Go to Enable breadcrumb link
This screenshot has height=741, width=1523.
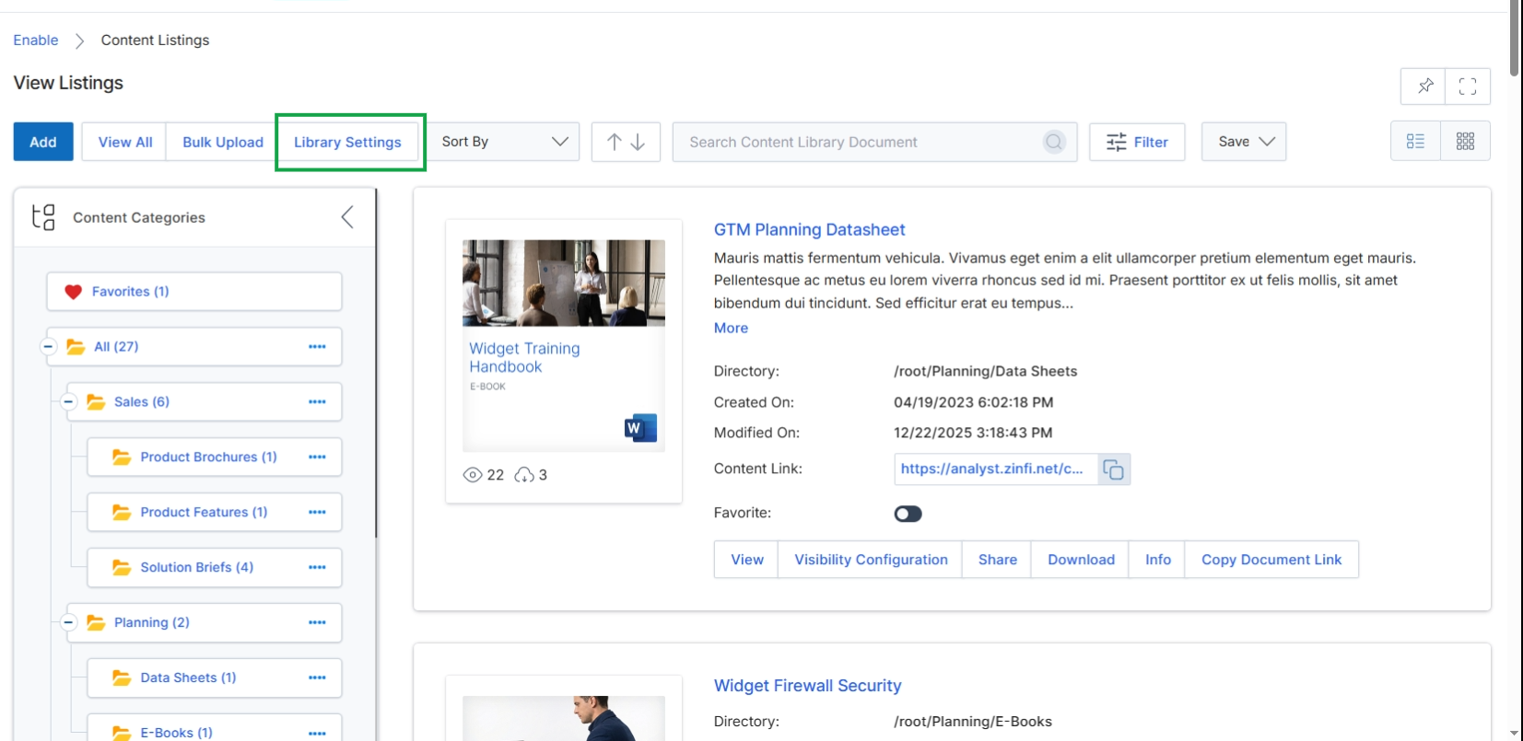tap(36, 40)
